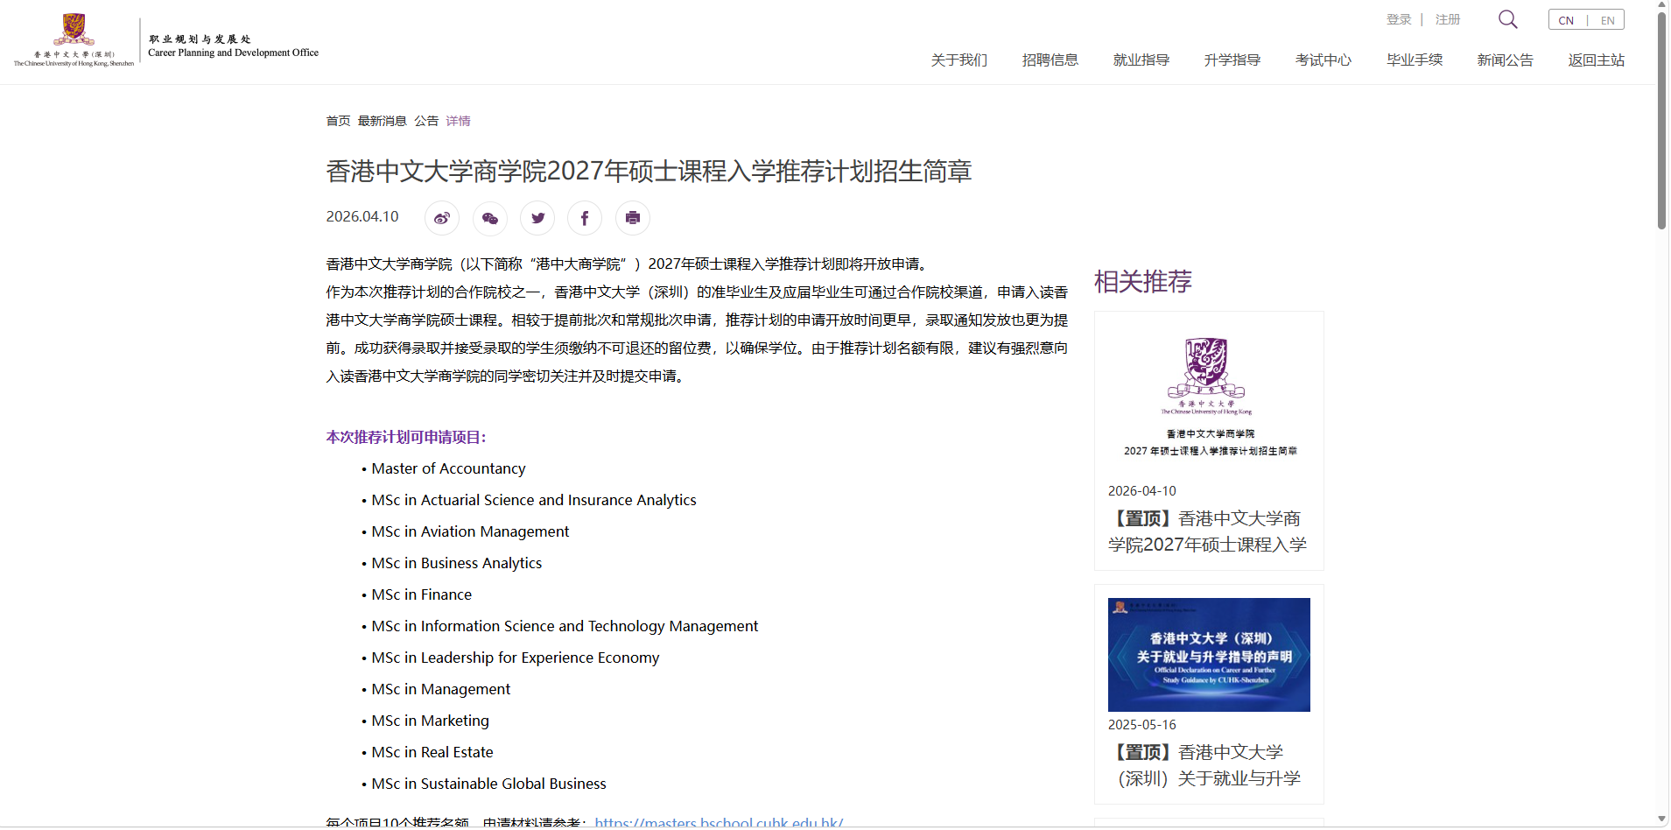Share article on Facebook
This screenshot has height=830, width=1671.
[585, 218]
